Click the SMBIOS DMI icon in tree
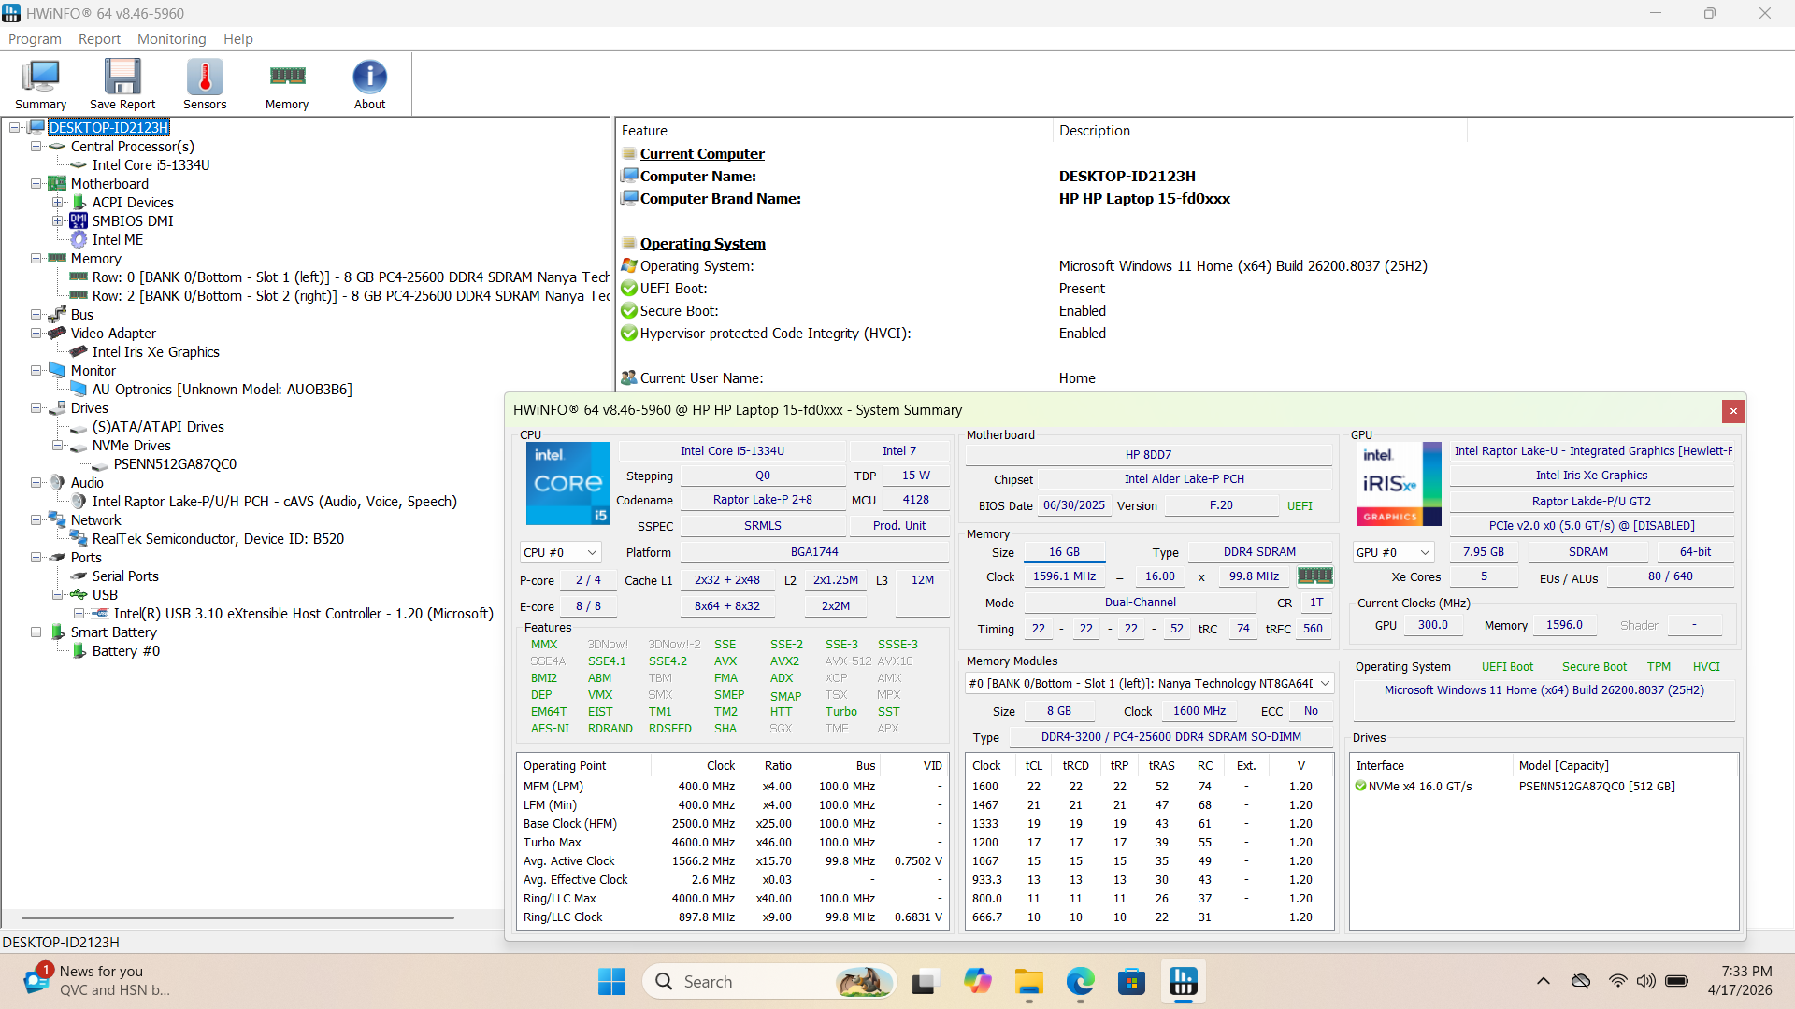Screen dimensions: 1795x1009 click(79, 221)
